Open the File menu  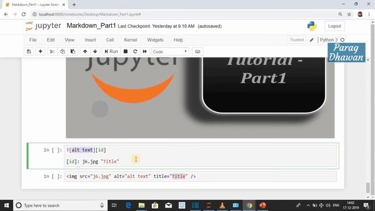33,40
